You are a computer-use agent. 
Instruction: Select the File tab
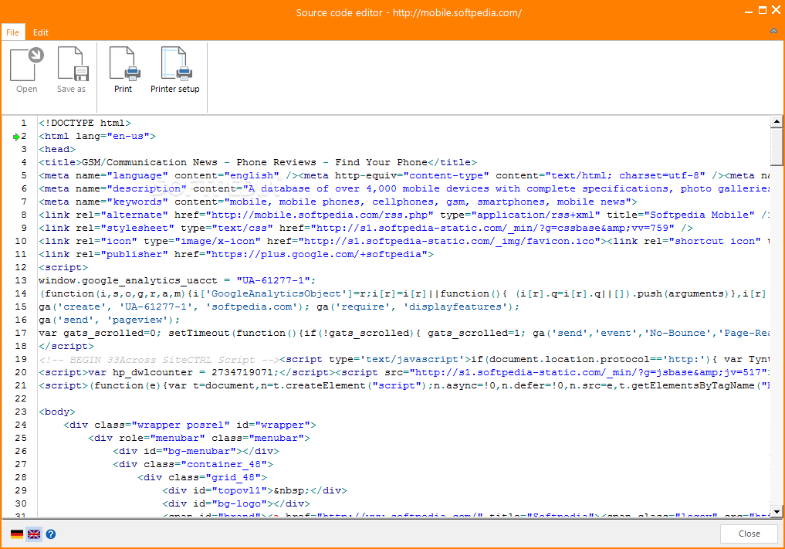click(12, 32)
